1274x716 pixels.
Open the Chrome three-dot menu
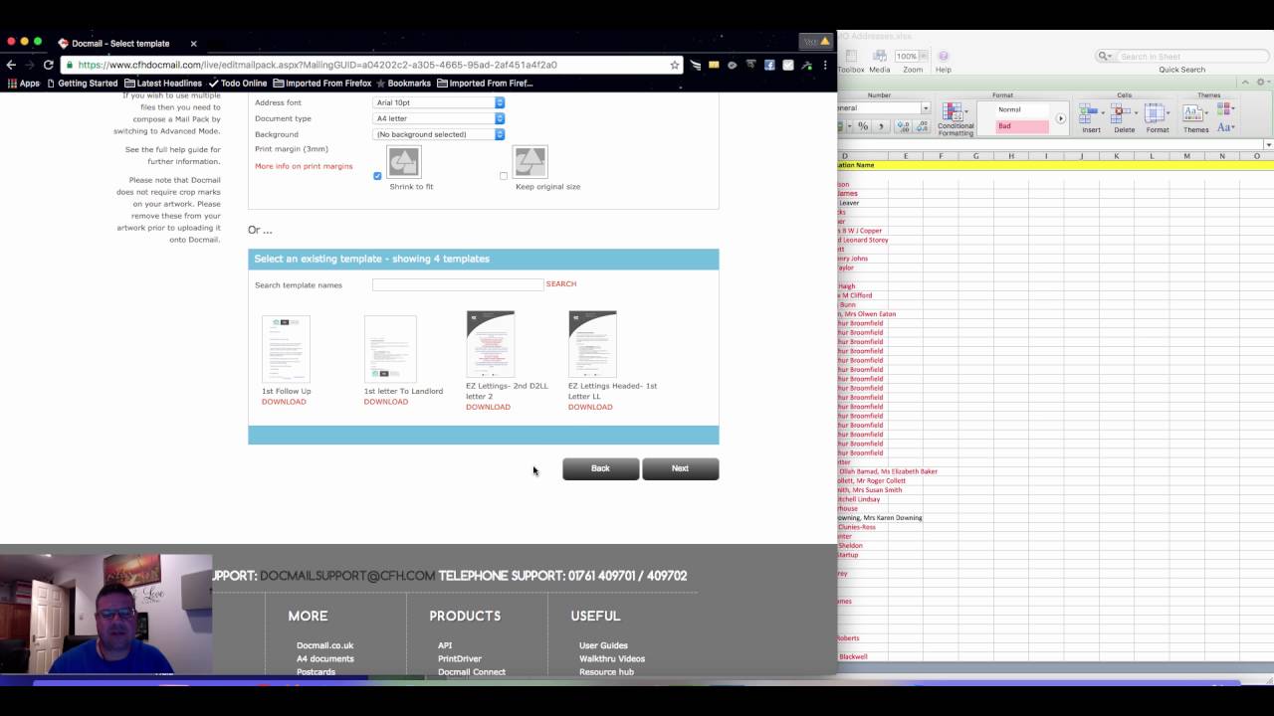coord(825,65)
